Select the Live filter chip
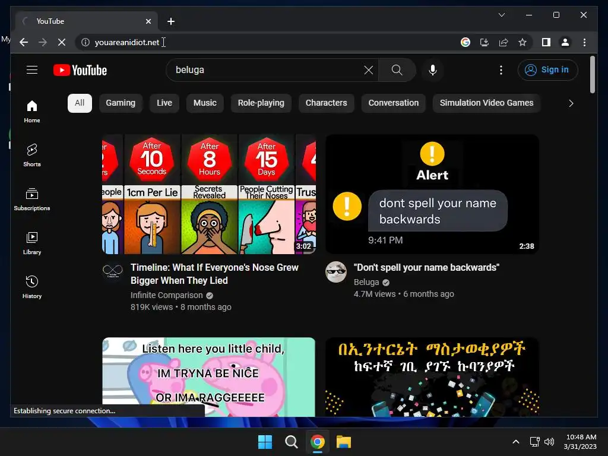608x456 pixels. tap(164, 103)
